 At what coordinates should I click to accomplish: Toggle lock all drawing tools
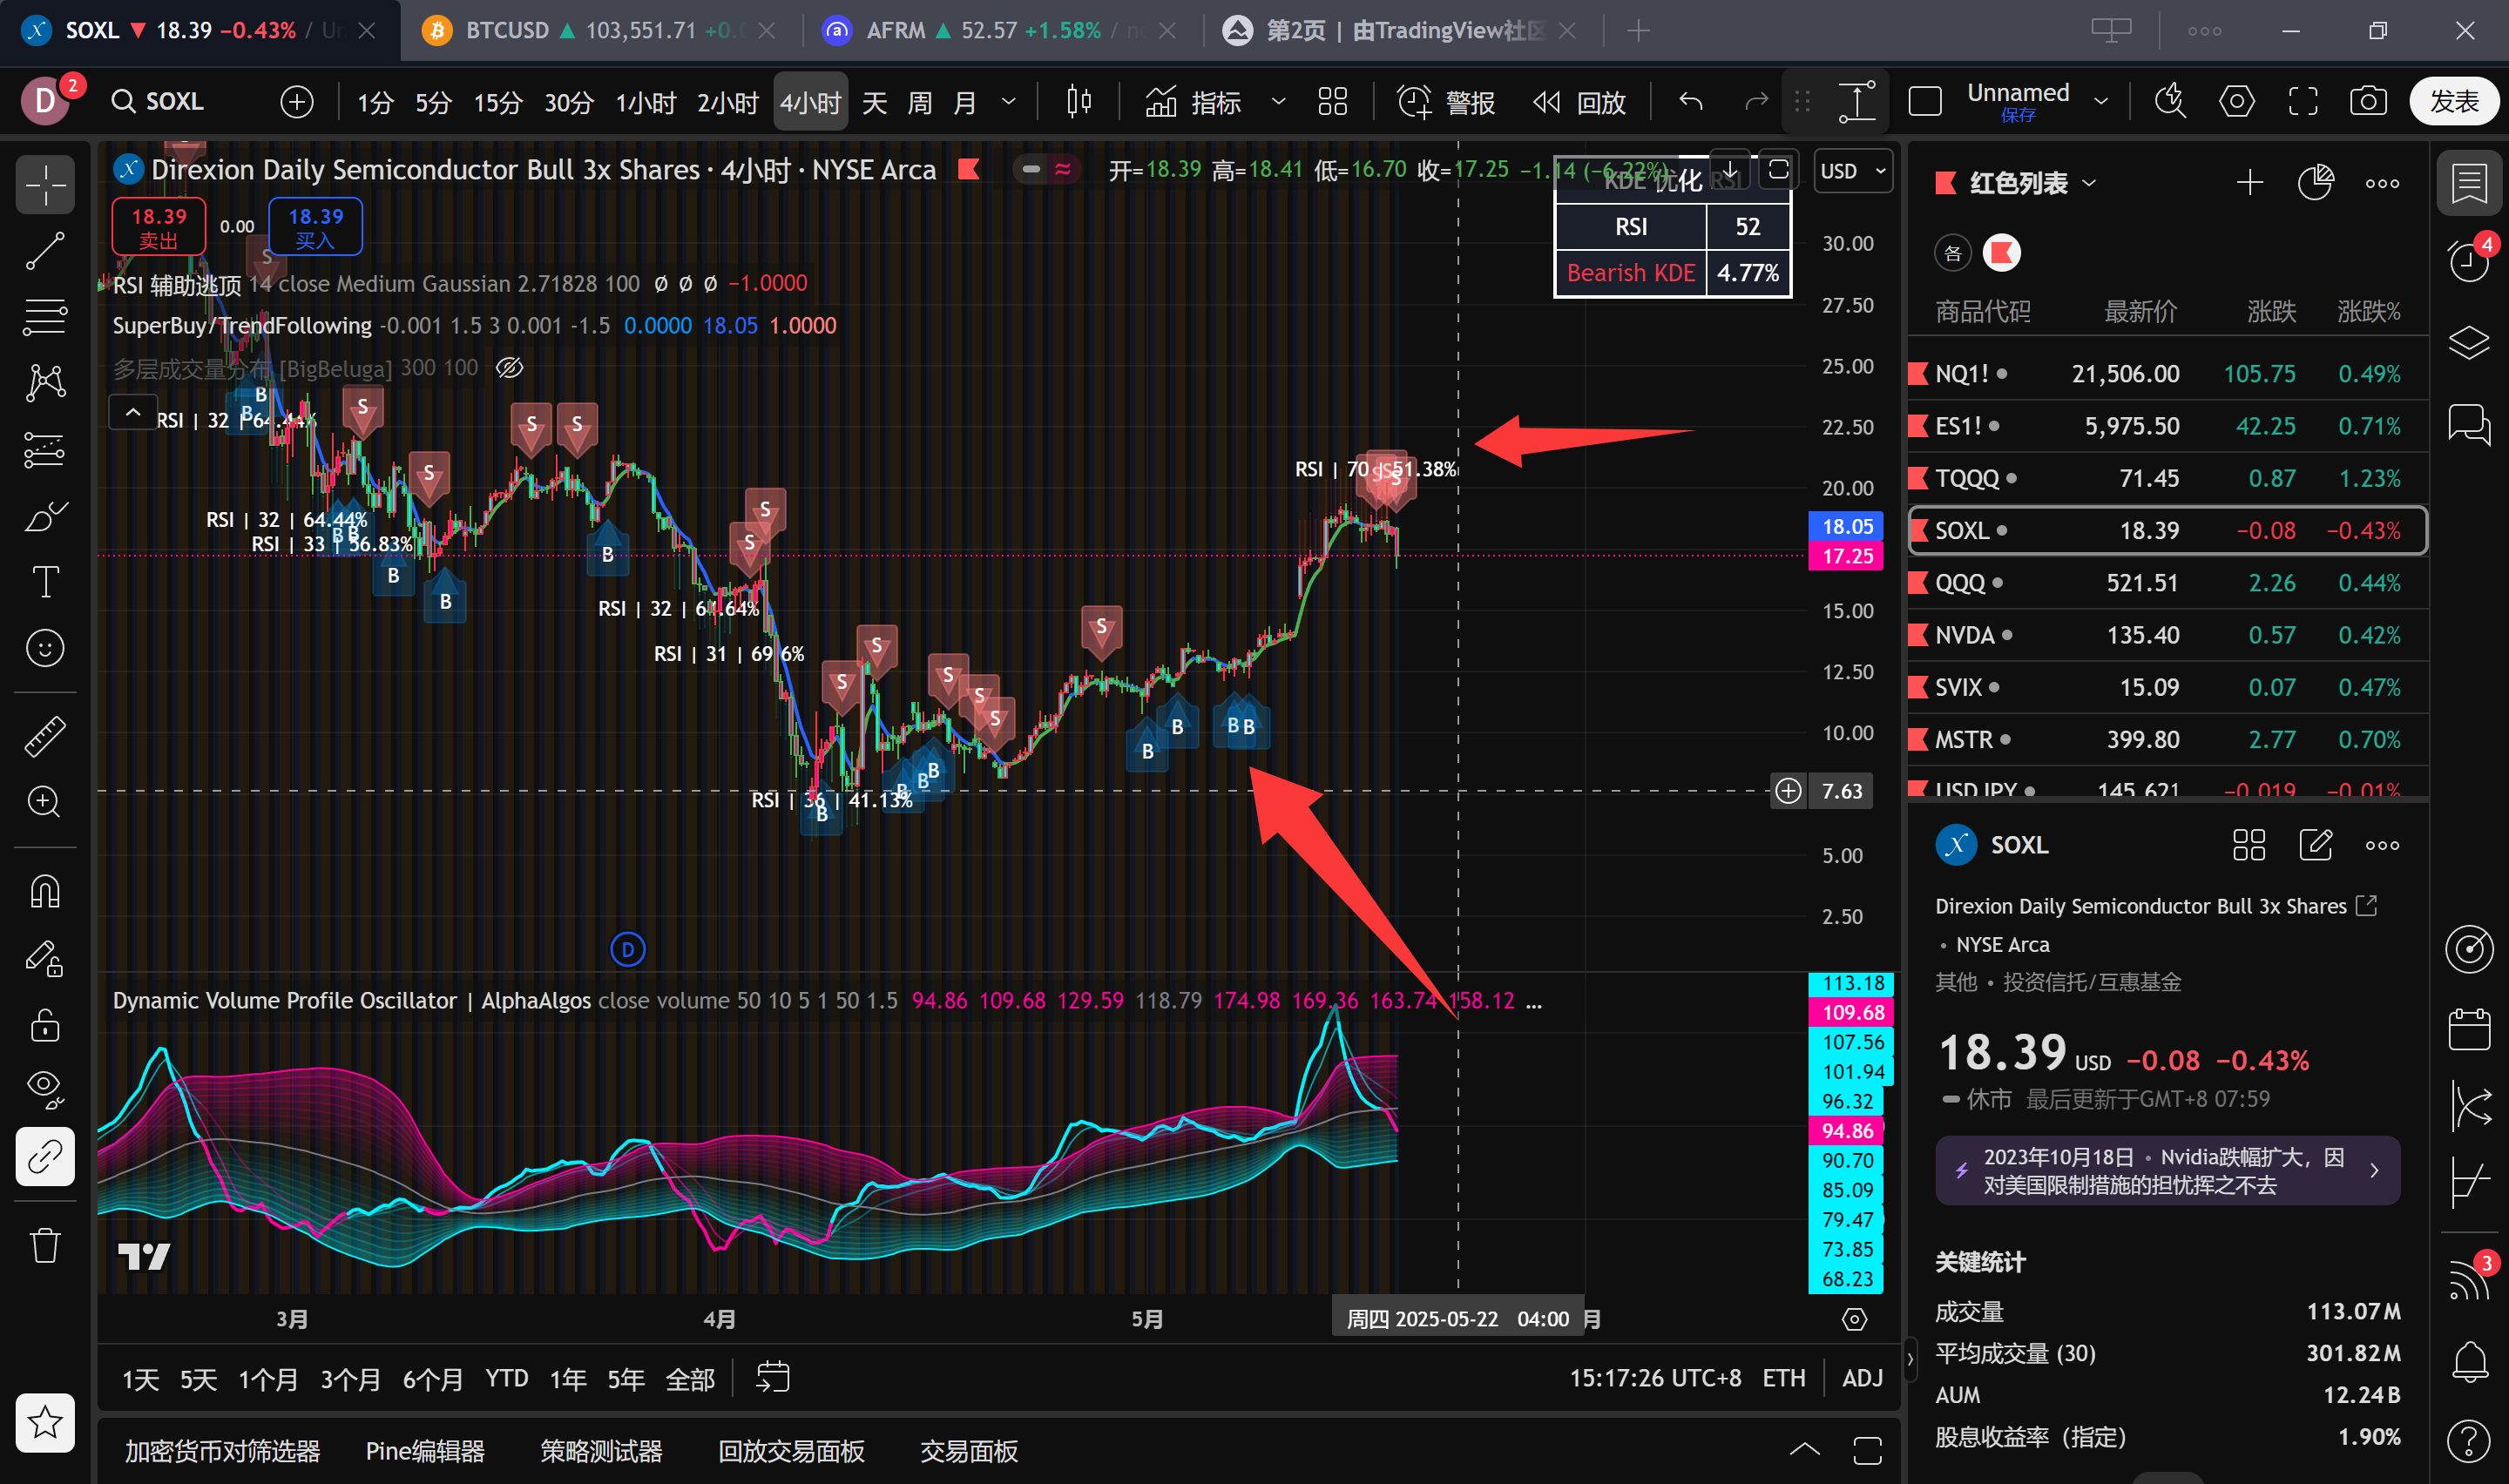pos(45,1024)
